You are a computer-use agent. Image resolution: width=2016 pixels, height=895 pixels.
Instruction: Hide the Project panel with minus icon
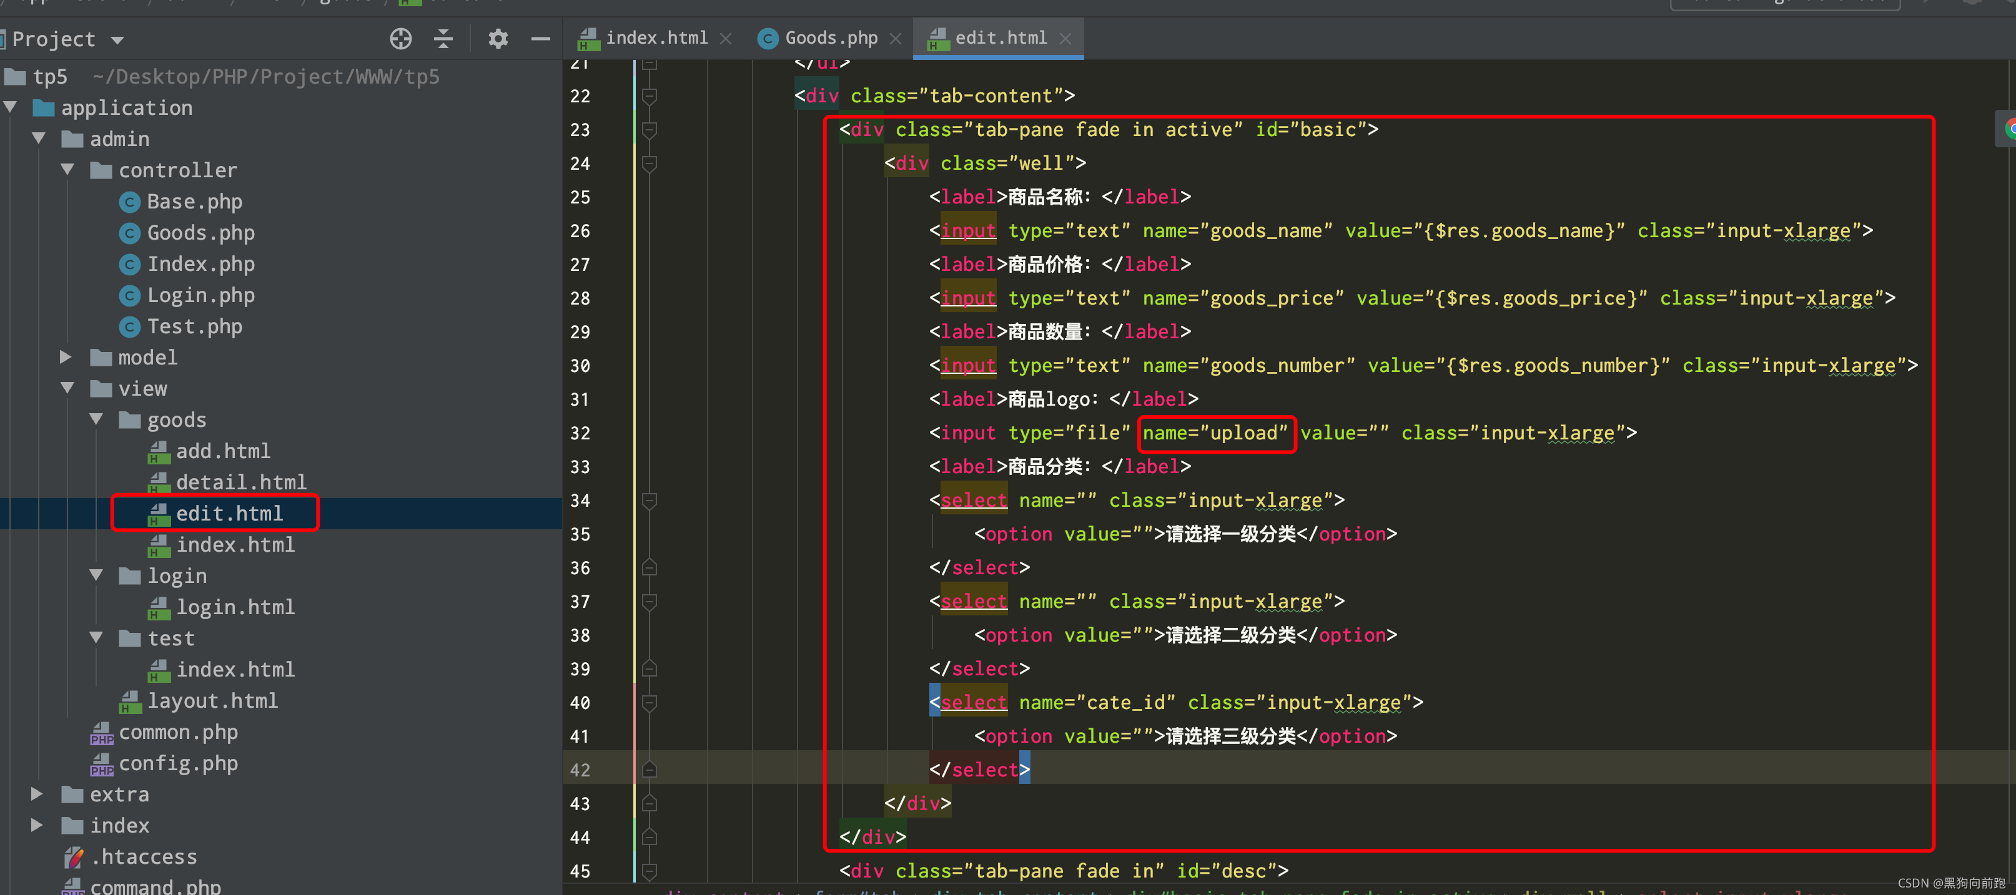point(540,38)
